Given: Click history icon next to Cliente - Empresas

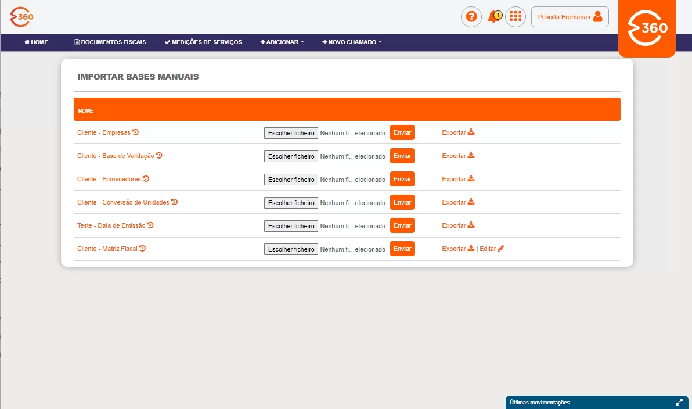Looking at the screenshot, I should [x=135, y=132].
